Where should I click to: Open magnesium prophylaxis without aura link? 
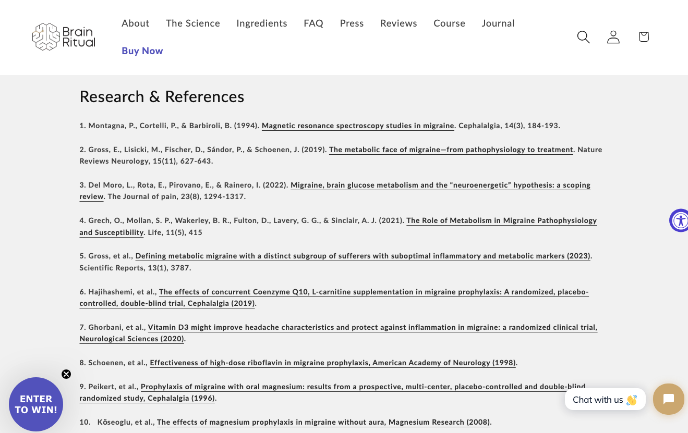click(x=324, y=422)
